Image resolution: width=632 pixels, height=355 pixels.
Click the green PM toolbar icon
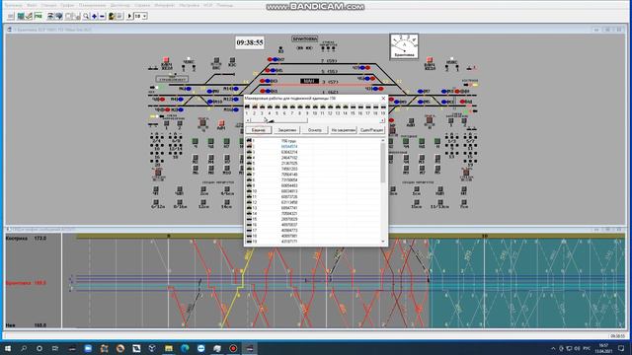(39, 16)
